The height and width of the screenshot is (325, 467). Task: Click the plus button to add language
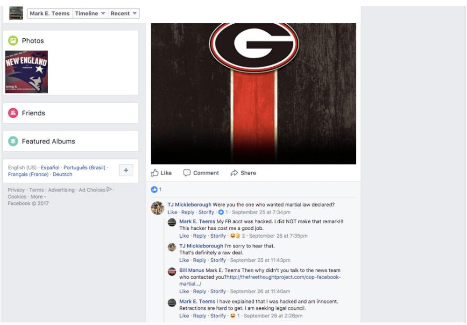coord(126,170)
